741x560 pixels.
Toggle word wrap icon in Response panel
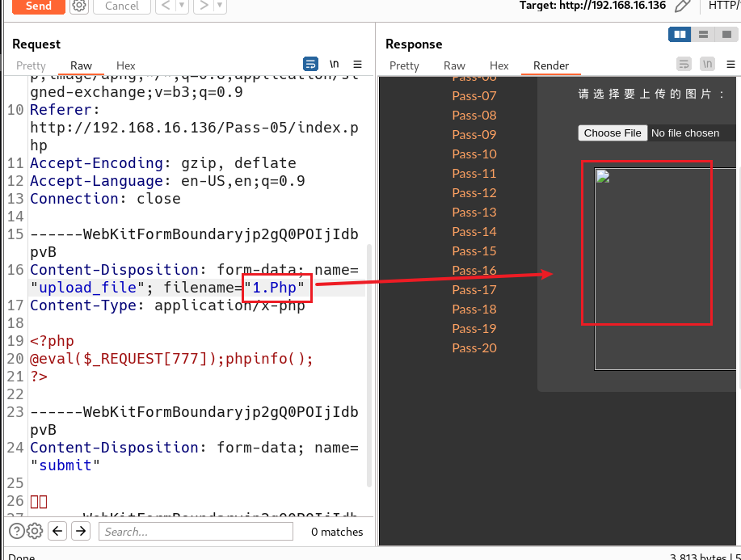click(x=684, y=64)
